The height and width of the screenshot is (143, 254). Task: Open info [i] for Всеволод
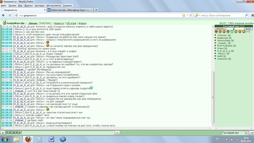click(x=230, y=38)
